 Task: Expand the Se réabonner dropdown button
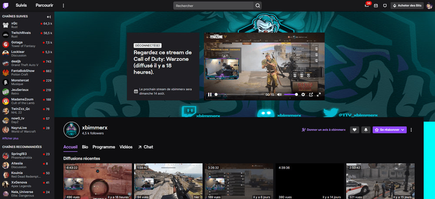(x=389, y=130)
